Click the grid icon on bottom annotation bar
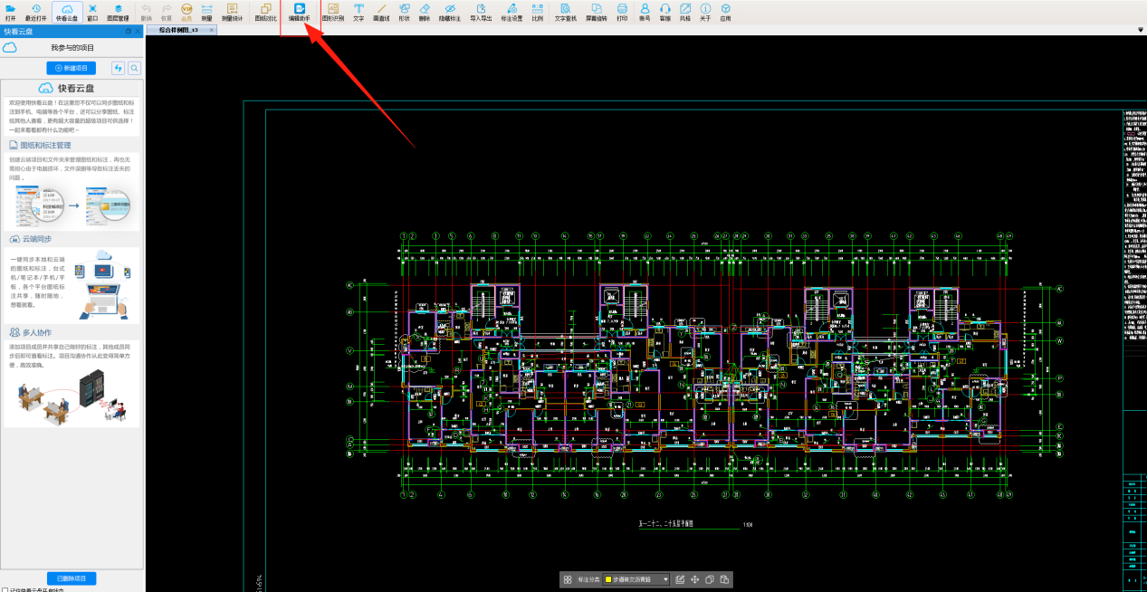1147x592 pixels. (568, 579)
